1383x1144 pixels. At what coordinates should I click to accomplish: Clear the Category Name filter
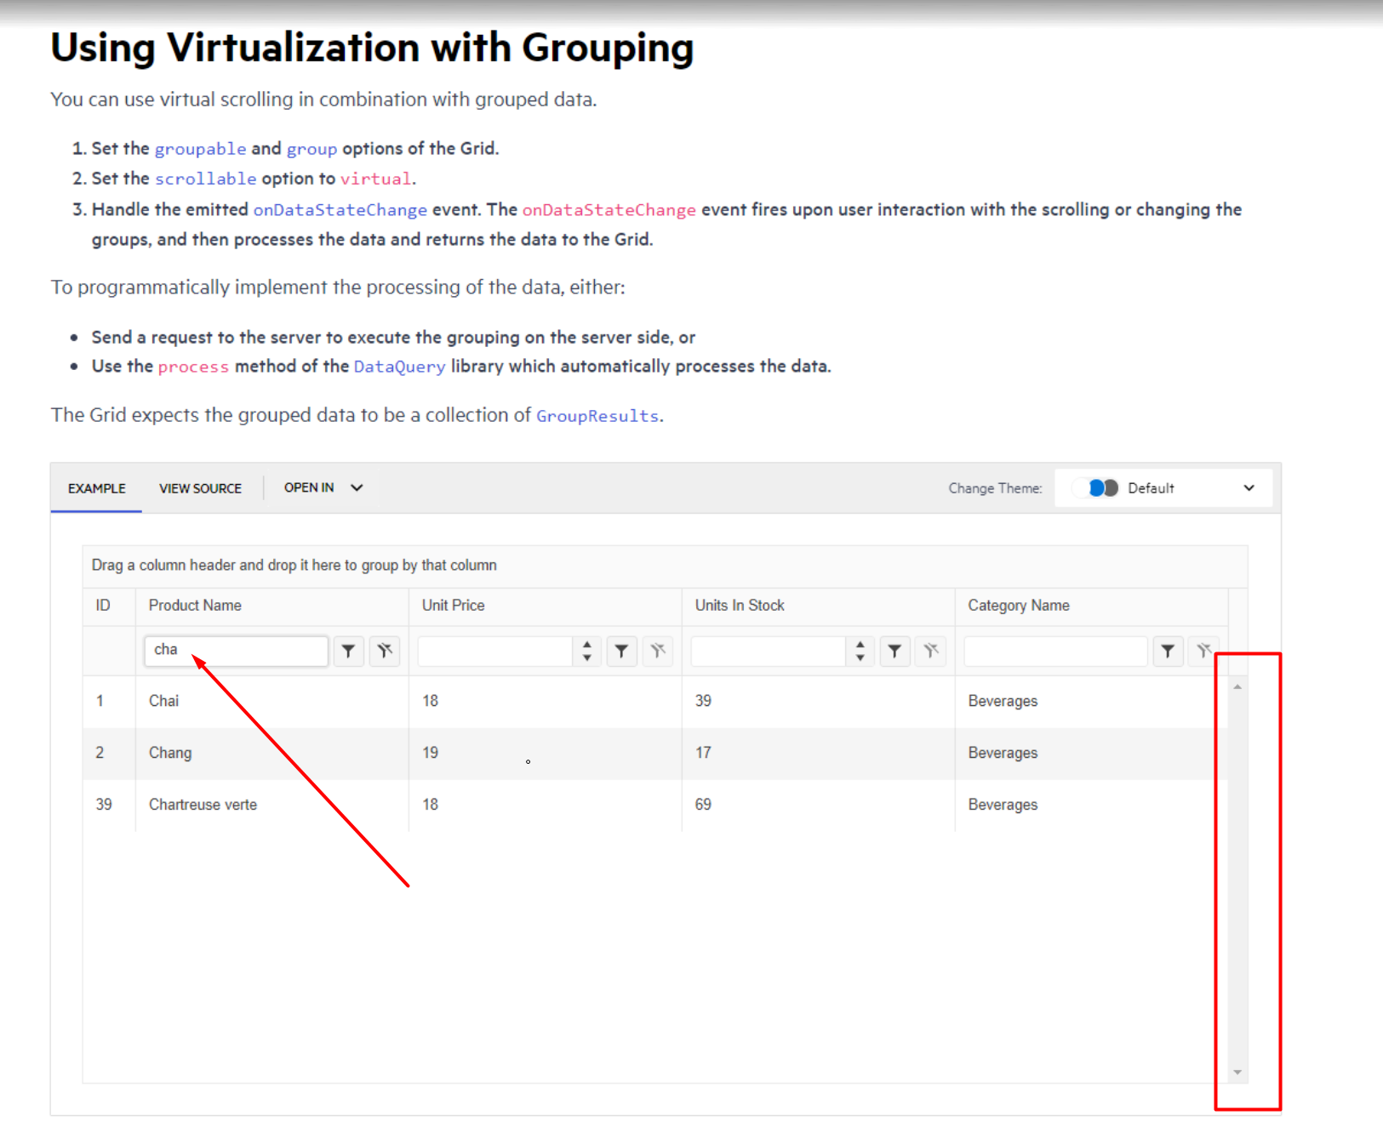(x=1203, y=652)
